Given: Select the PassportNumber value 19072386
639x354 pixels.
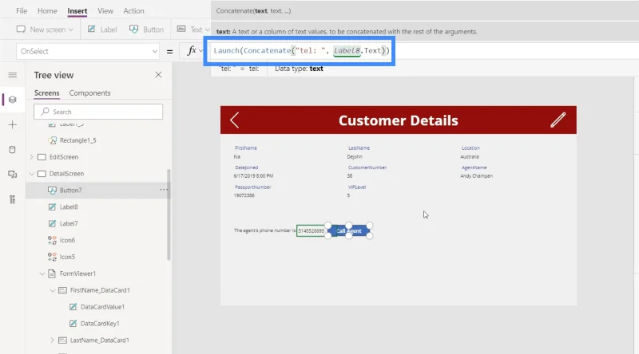Looking at the screenshot, I should [x=244, y=195].
